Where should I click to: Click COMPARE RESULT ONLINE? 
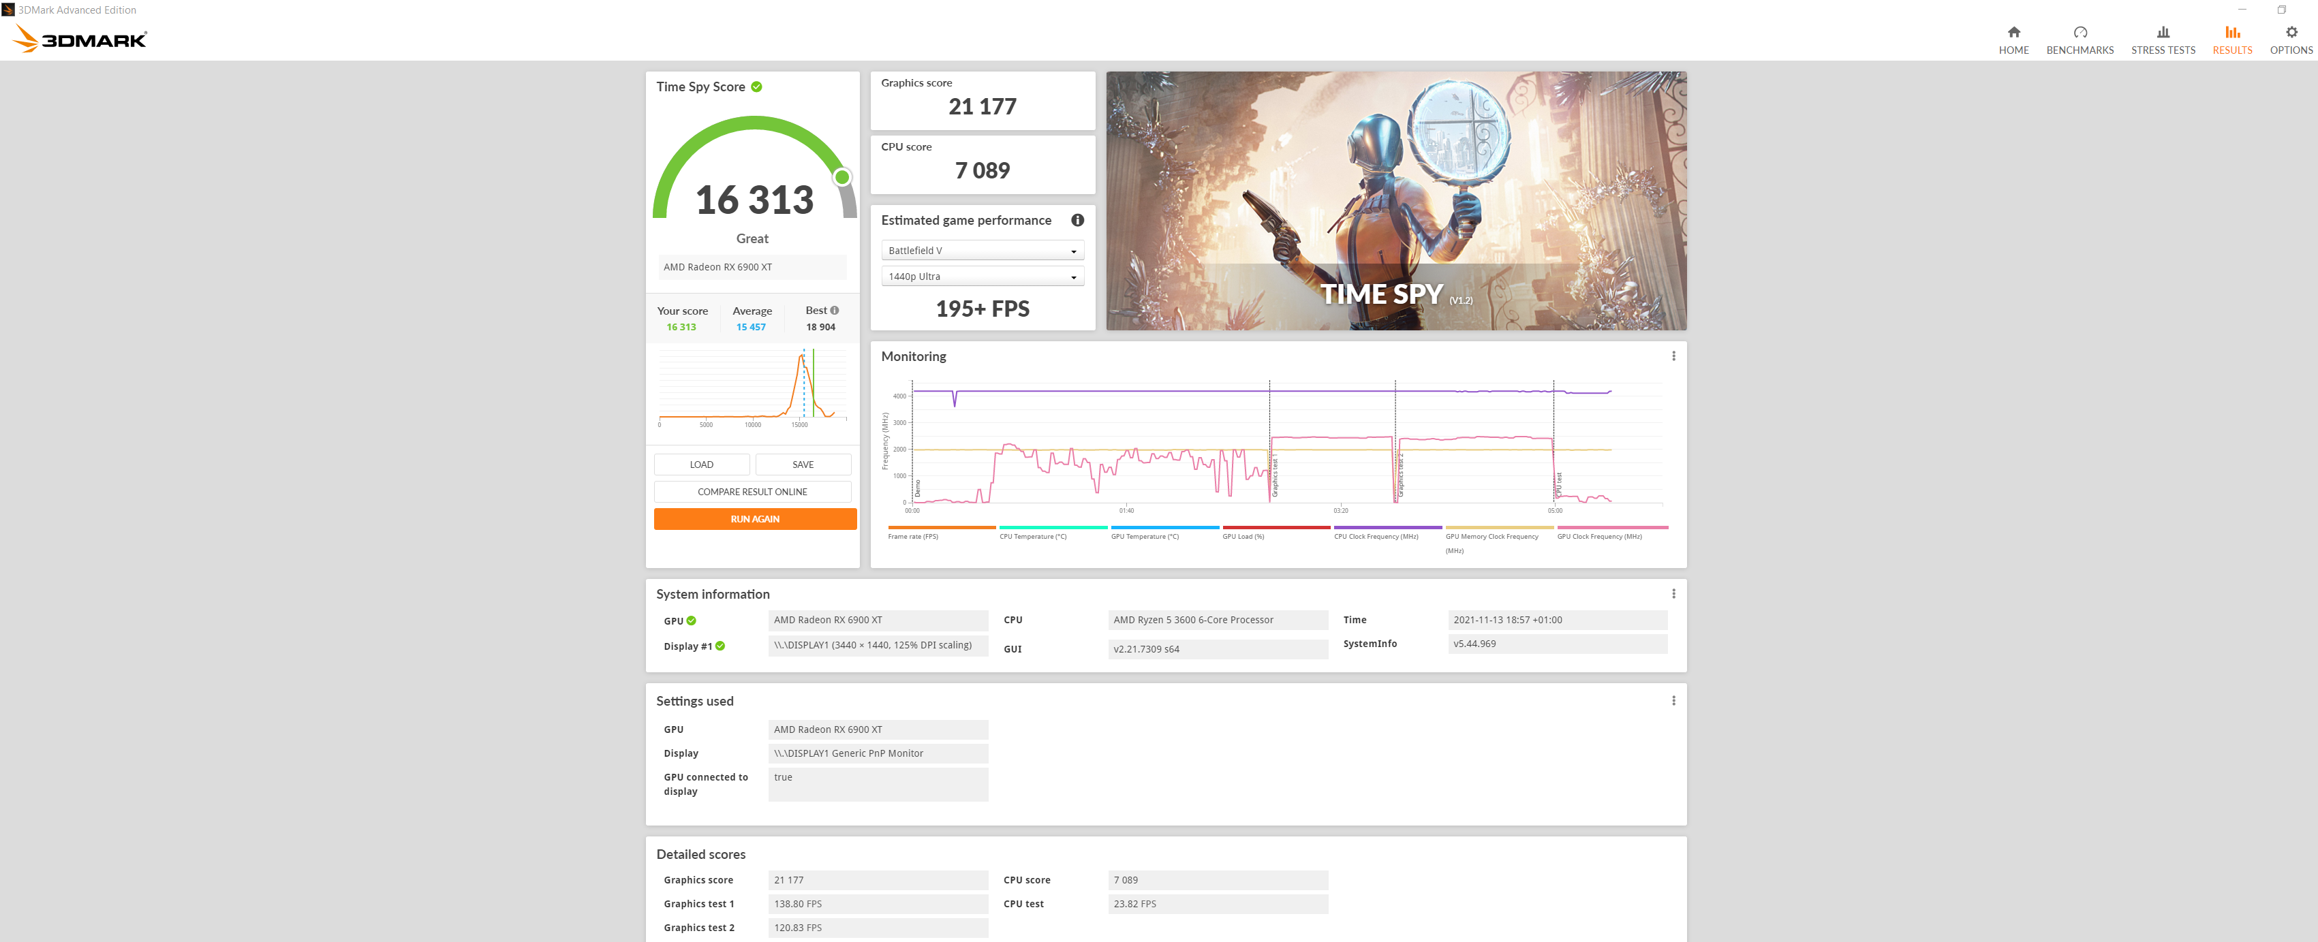[x=753, y=491]
